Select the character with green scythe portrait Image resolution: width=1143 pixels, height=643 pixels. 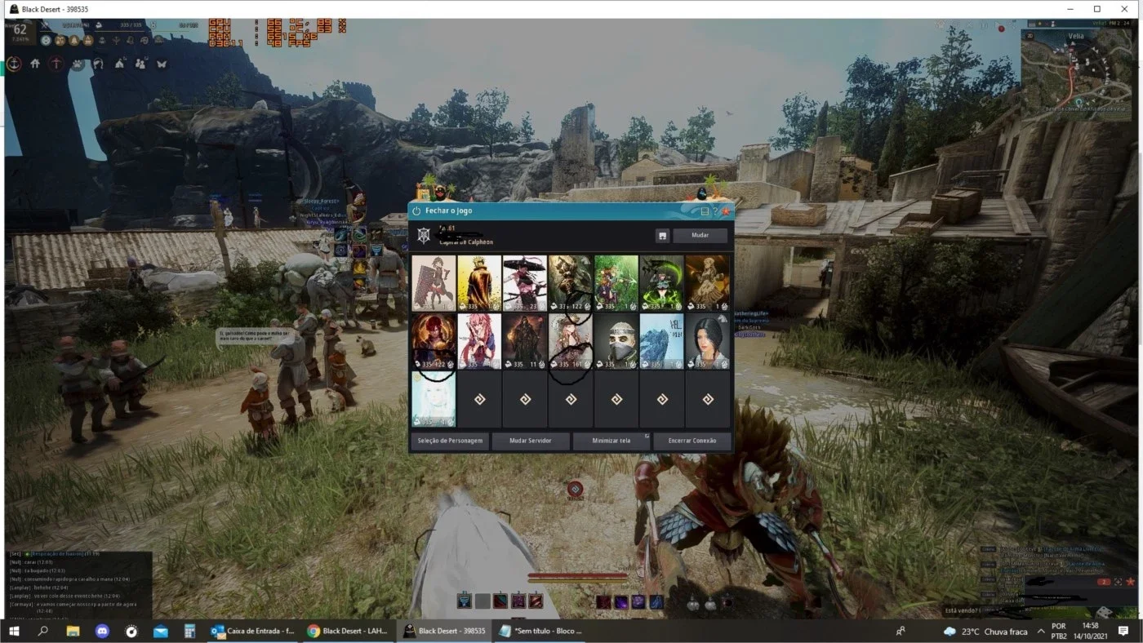click(x=662, y=283)
